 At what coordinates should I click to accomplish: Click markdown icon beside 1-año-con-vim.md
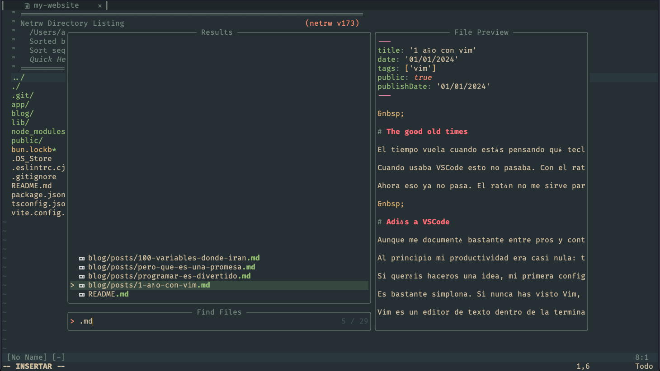(82, 285)
